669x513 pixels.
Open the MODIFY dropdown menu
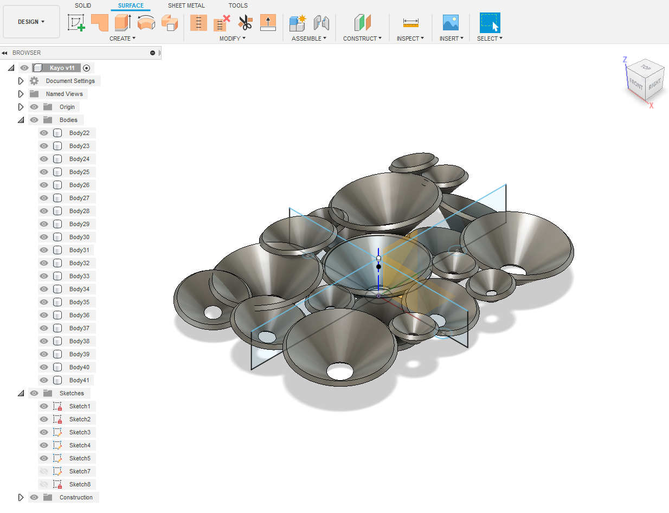(x=233, y=39)
